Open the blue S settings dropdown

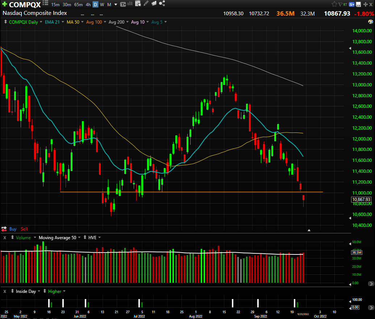(x=352, y=4)
